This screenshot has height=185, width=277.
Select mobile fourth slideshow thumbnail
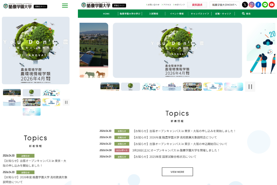pyautogui.click(x=12, y=102)
